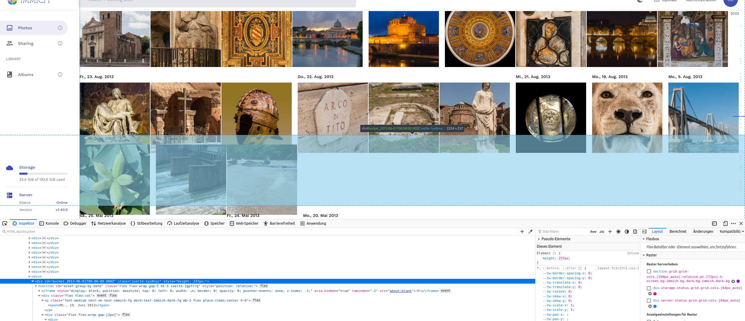
Task: Switch to Änderungen side tab
Action: coord(703,232)
